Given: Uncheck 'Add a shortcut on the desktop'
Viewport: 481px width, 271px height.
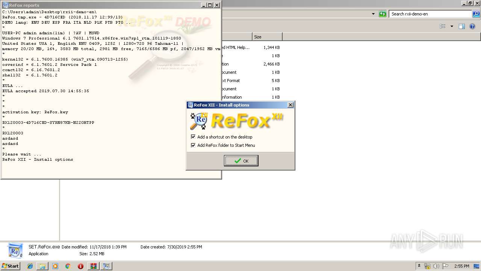Looking at the screenshot, I should click(193, 137).
